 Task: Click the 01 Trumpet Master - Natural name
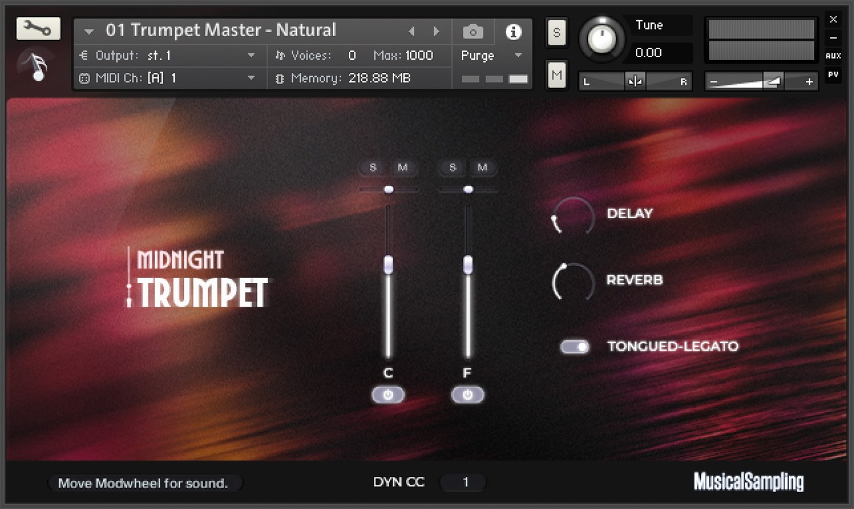221,30
